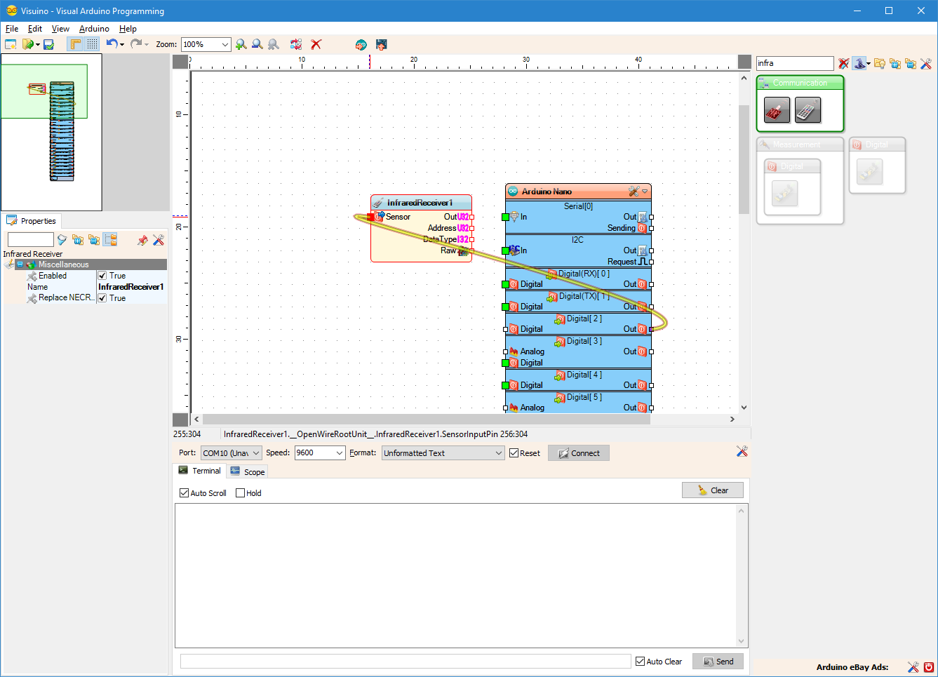Click the canvas vertical scrollbar thumb
938x677 pixels.
tap(744, 160)
